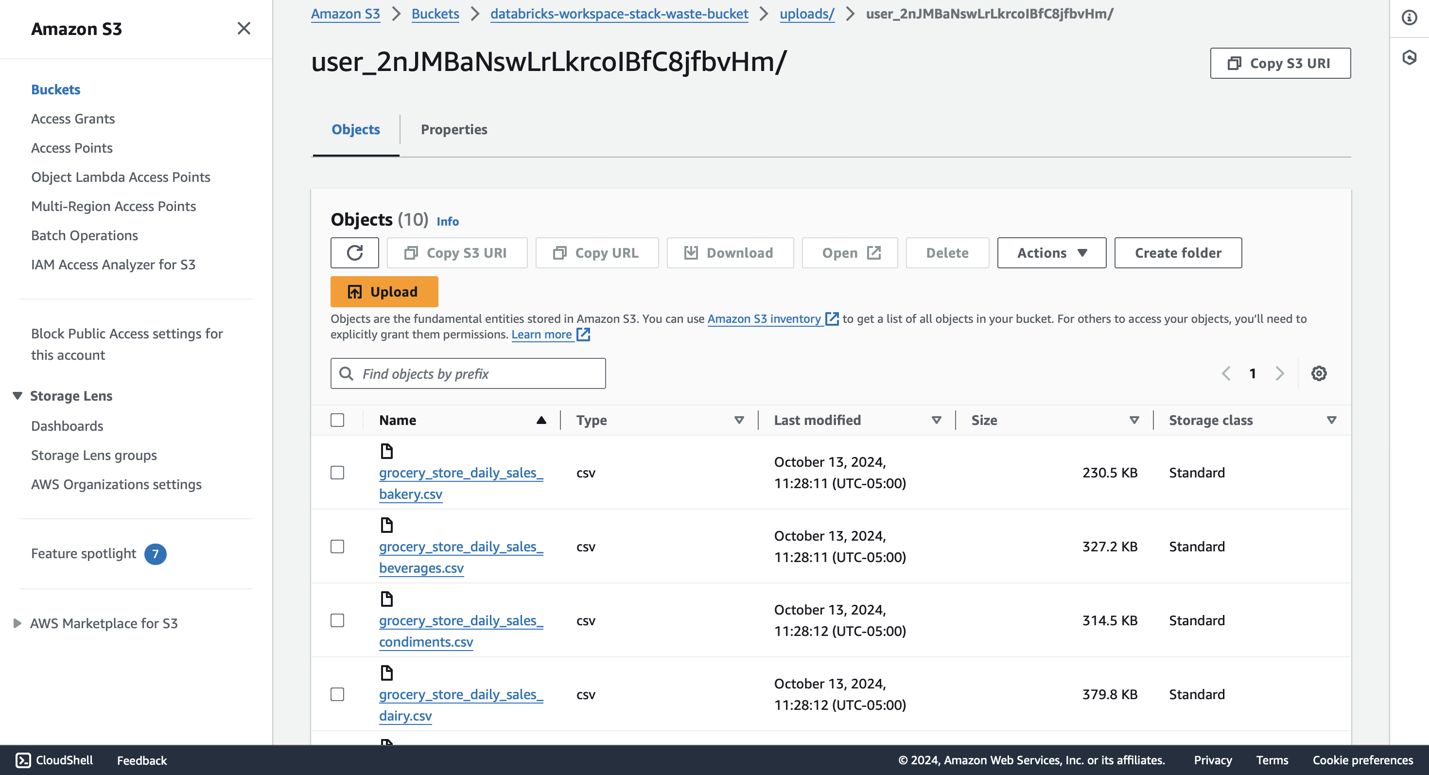The width and height of the screenshot is (1429, 775).
Task: Collapse the Storage Lens section
Action: pyautogui.click(x=18, y=396)
